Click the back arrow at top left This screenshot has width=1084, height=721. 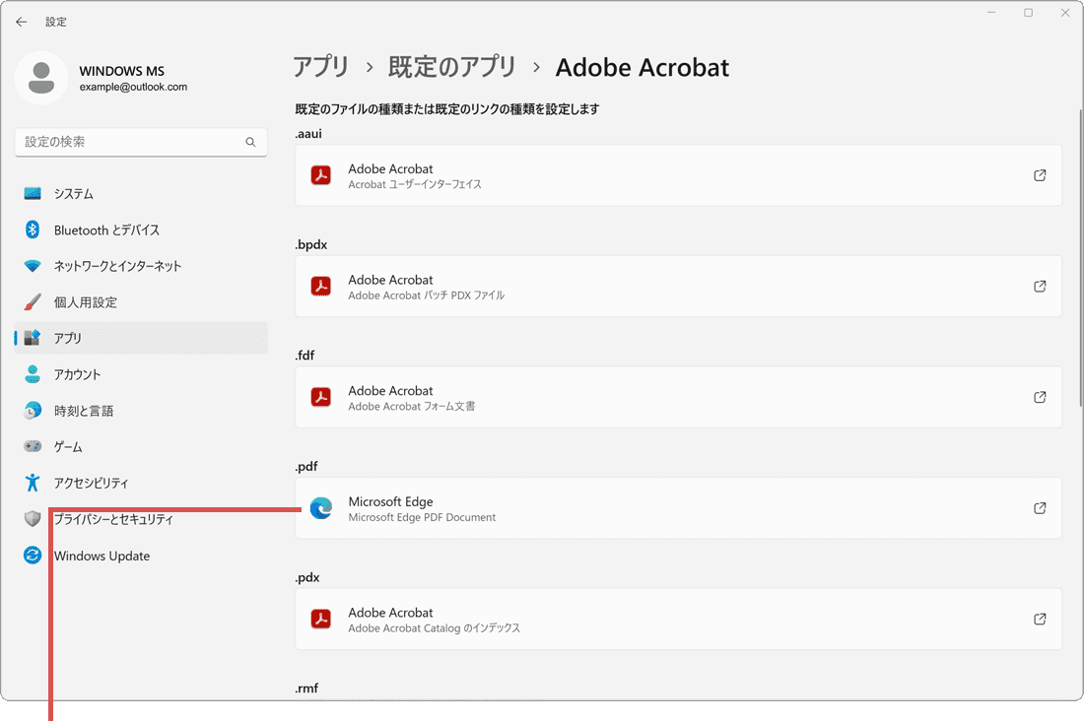tap(21, 21)
